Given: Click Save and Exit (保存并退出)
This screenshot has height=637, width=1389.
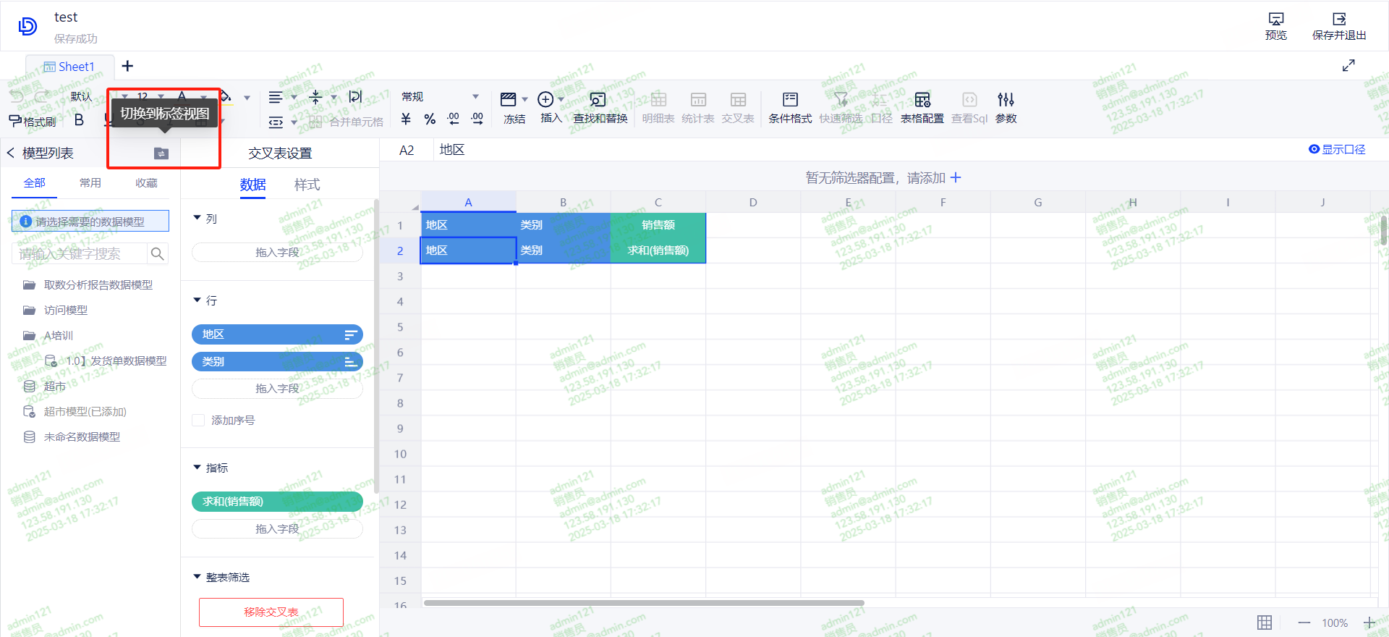Looking at the screenshot, I should (1338, 26).
